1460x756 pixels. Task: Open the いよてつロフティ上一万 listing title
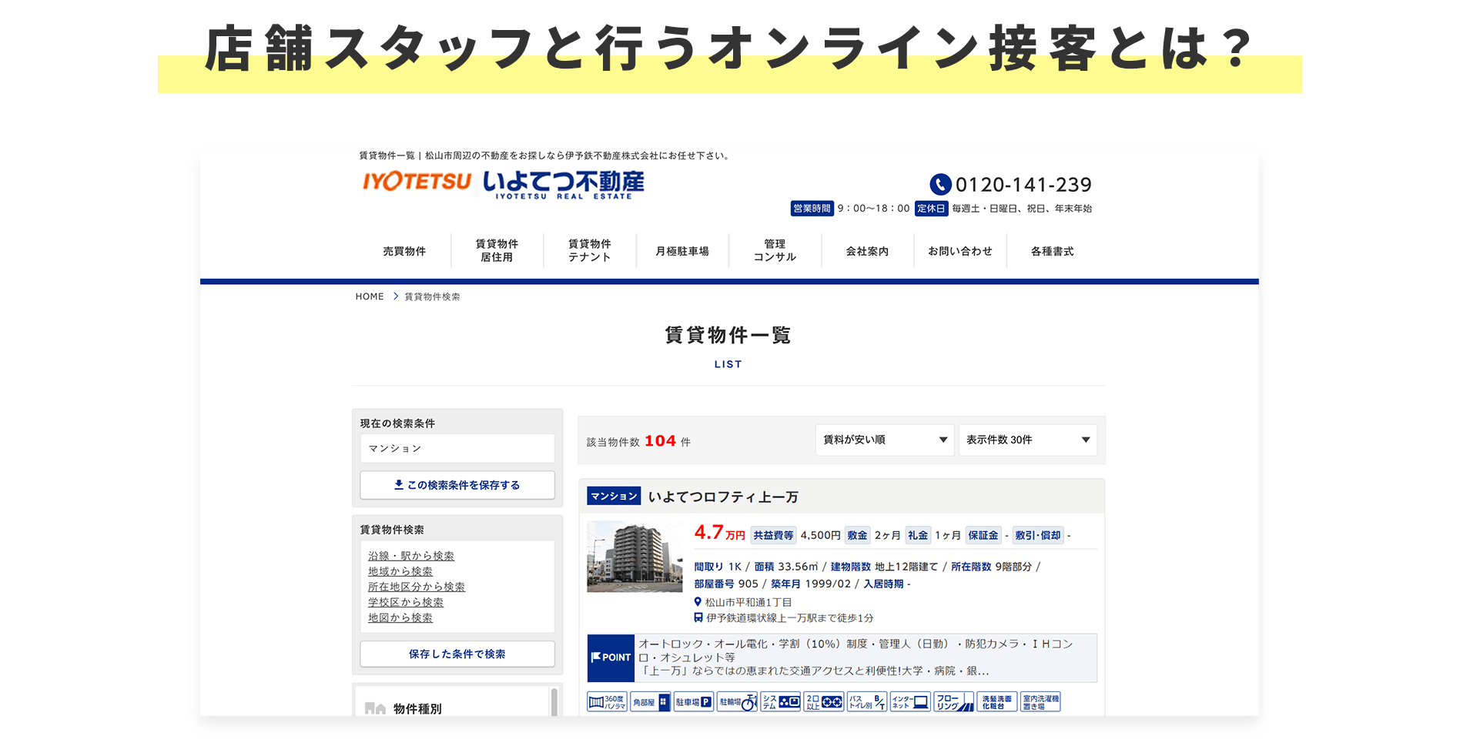coord(723,497)
